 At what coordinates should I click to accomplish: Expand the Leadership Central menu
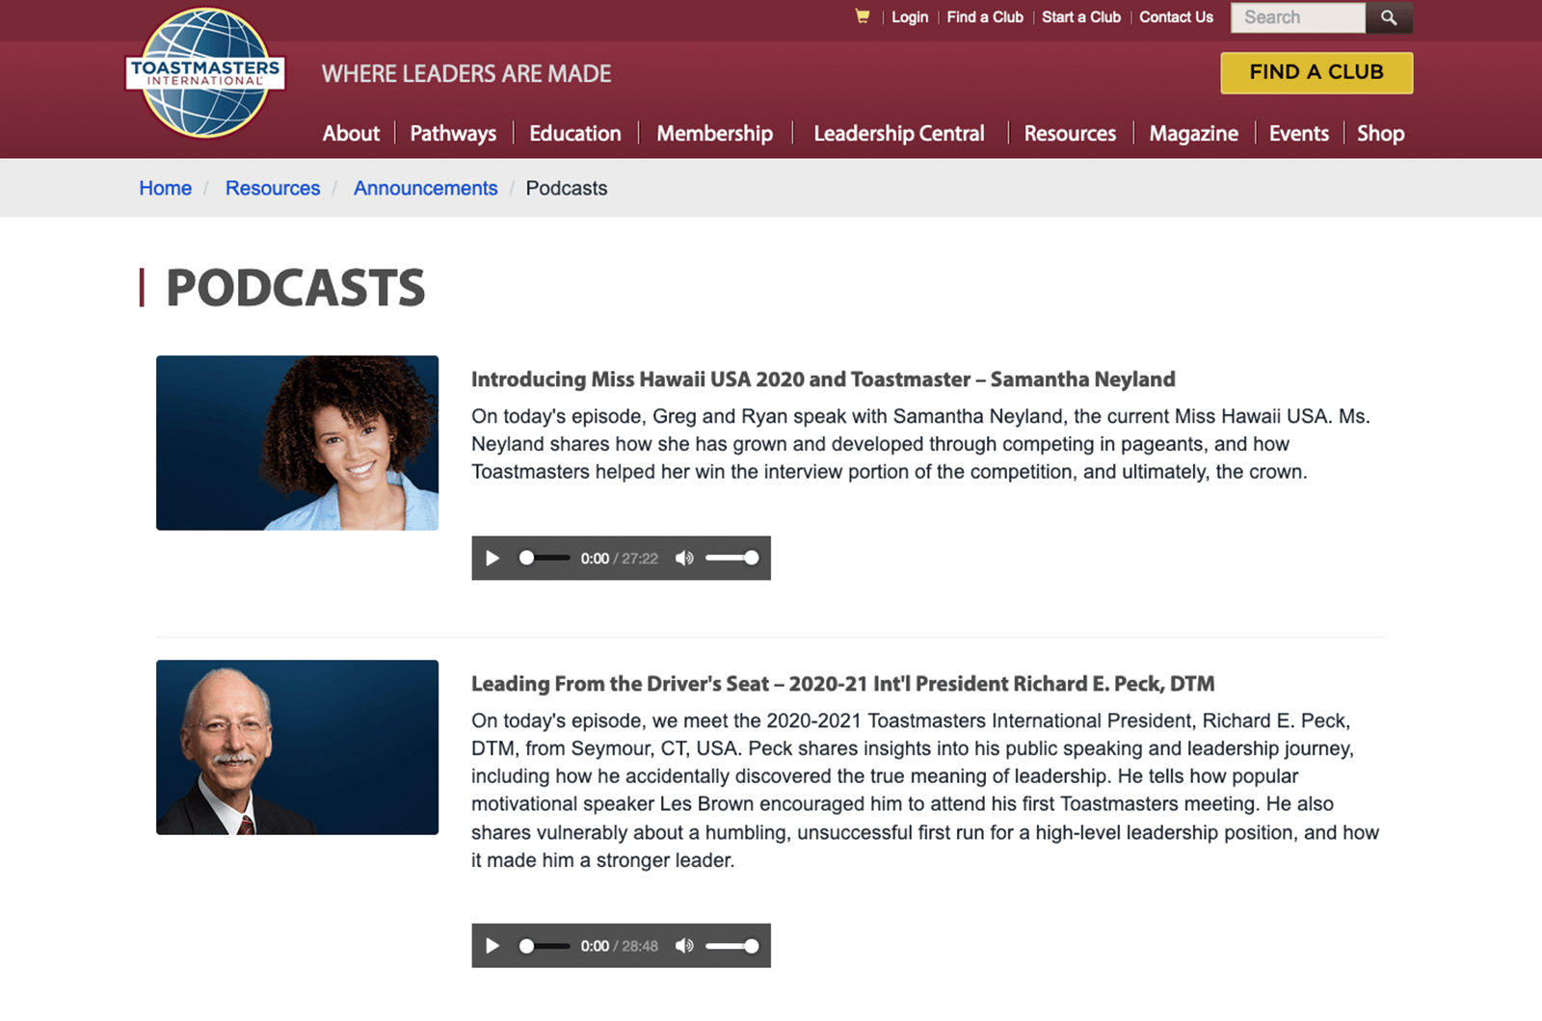pos(898,134)
